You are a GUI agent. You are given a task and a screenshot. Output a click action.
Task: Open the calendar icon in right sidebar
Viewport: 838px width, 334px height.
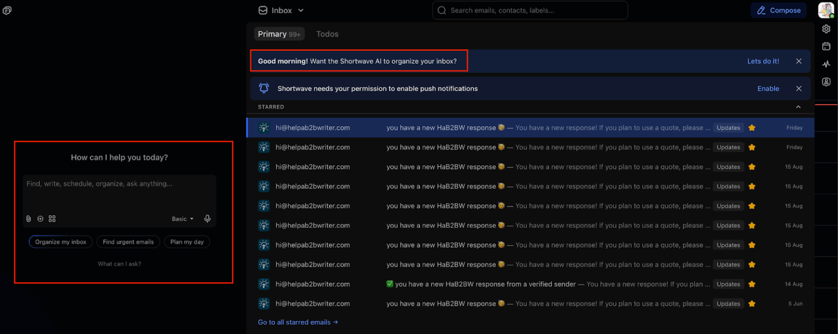[x=826, y=46]
